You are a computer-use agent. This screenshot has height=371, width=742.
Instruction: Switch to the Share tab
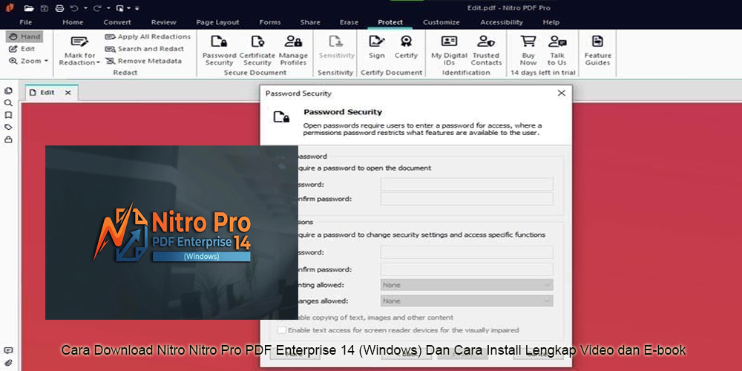(x=310, y=22)
